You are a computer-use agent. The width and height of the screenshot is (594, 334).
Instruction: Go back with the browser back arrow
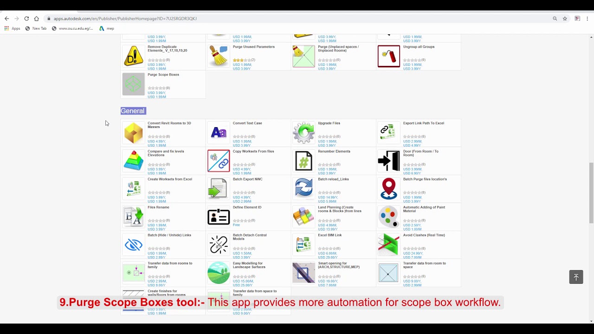(x=6, y=19)
